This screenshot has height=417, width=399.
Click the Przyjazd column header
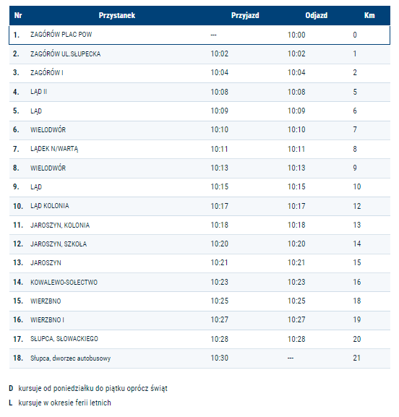click(245, 15)
